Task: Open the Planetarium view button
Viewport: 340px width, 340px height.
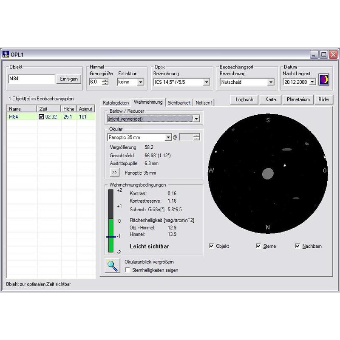Action: coord(298,99)
